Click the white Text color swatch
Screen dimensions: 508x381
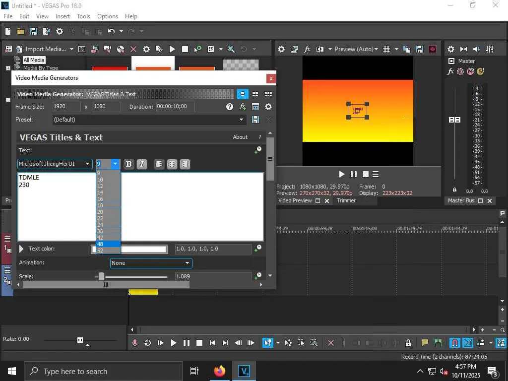(129, 249)
